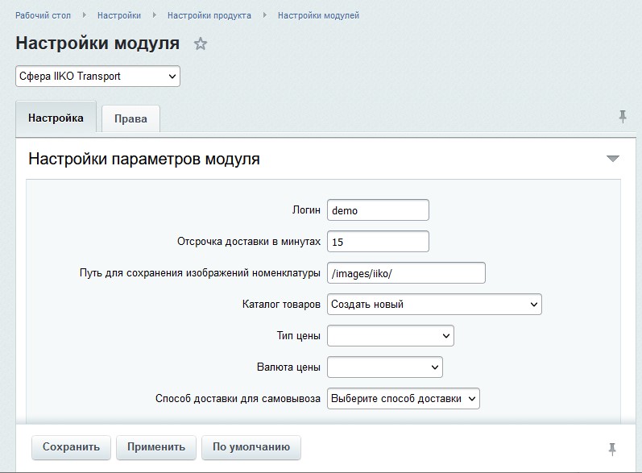Switch to the Права tab

click(x=130, y=118)
